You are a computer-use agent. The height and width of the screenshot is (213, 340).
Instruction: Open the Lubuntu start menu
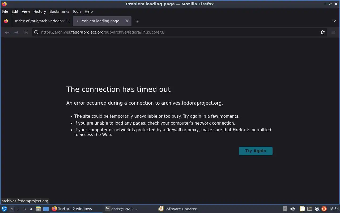coord(4,209)
